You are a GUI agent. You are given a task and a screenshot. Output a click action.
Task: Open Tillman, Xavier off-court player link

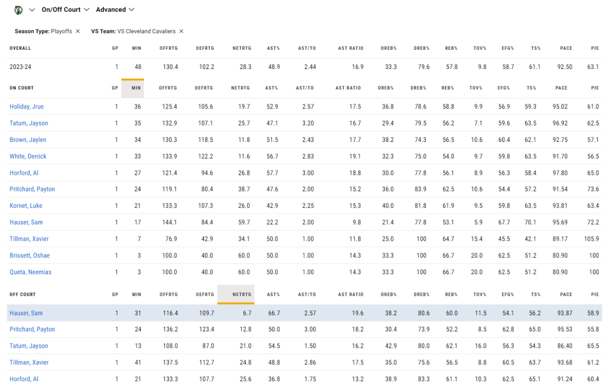[x=29, y=362]
